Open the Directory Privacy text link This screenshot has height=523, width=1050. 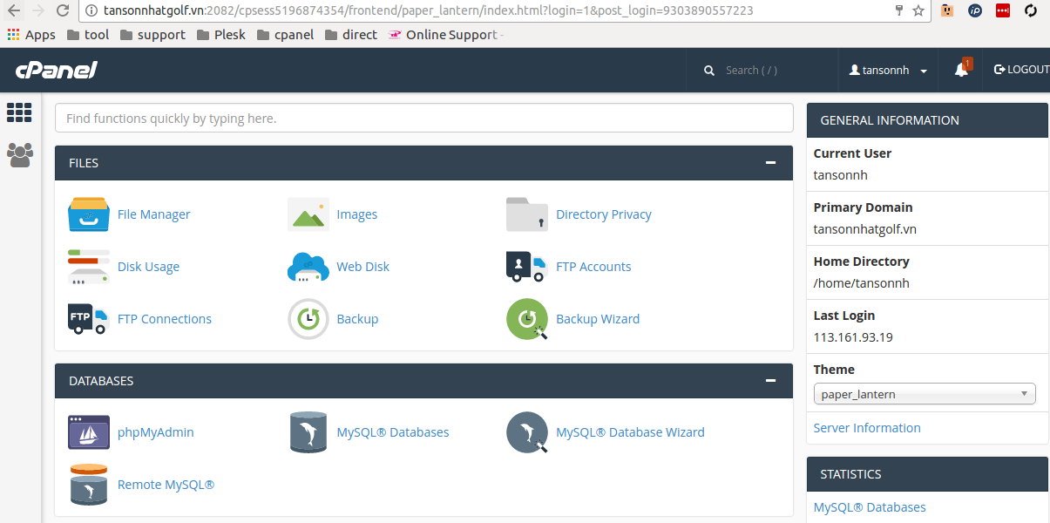[604, 214]
